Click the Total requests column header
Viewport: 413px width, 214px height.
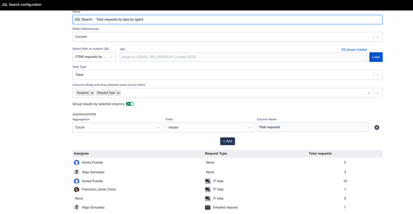point(320,153)
